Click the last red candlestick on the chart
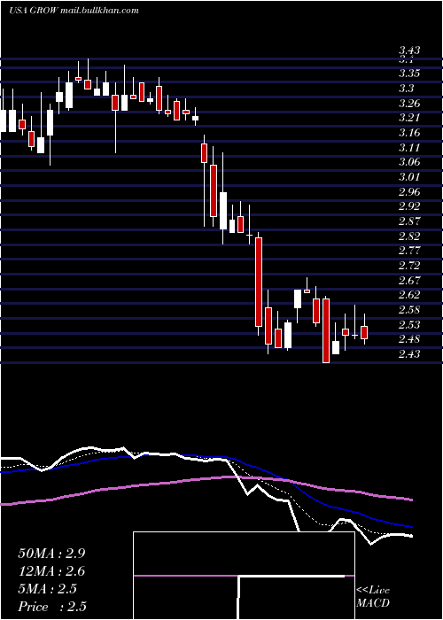Screen dimensions: 443x620 pos(364,332)
